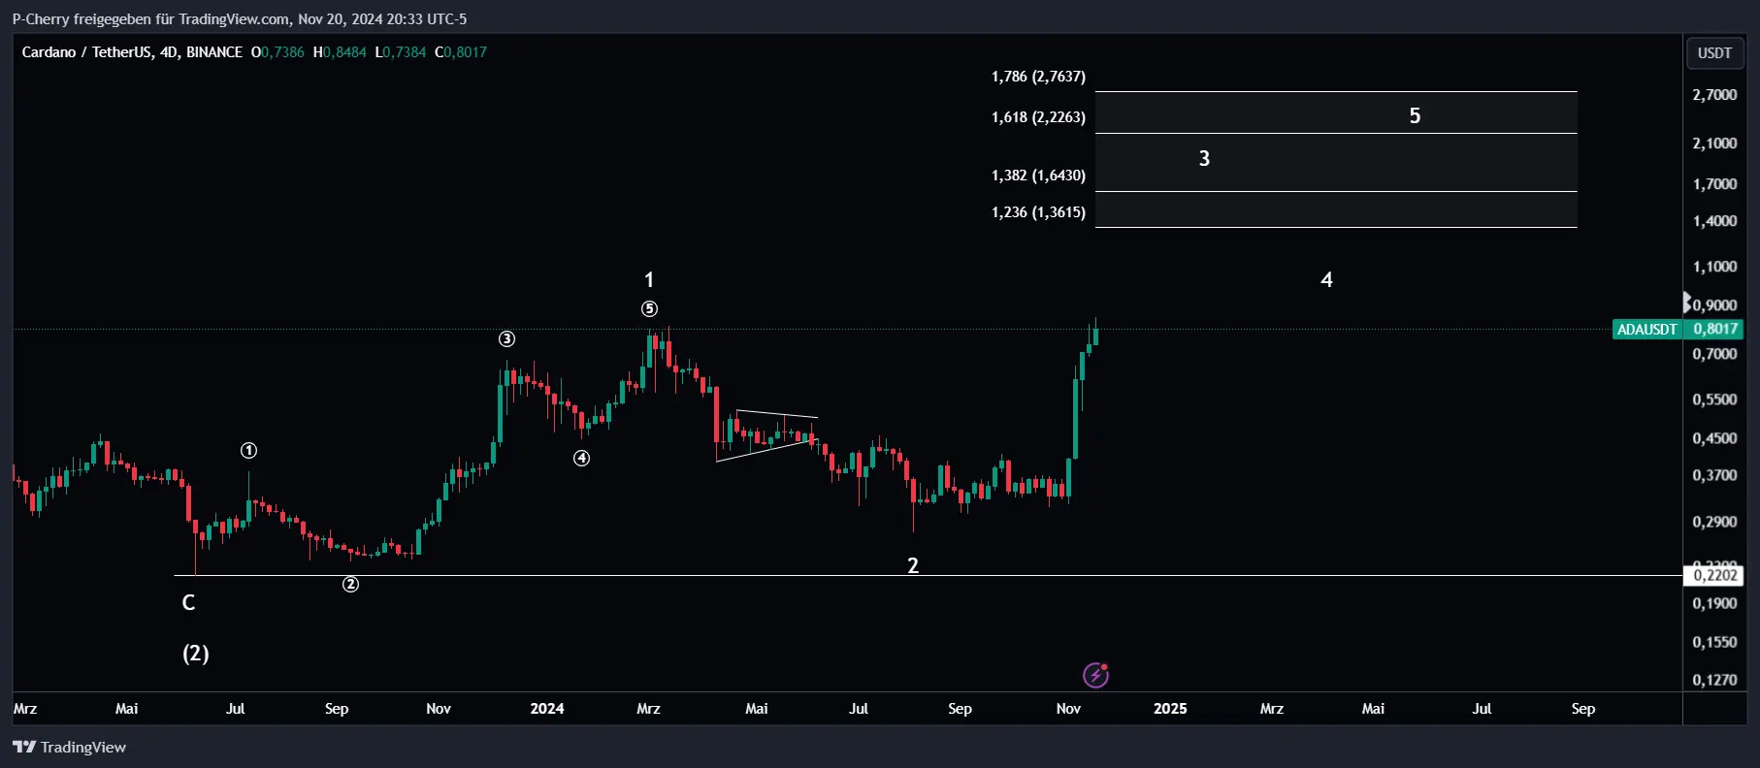
Task: Click the triangle pattern drawing near Mai
Action: point(766,435)
